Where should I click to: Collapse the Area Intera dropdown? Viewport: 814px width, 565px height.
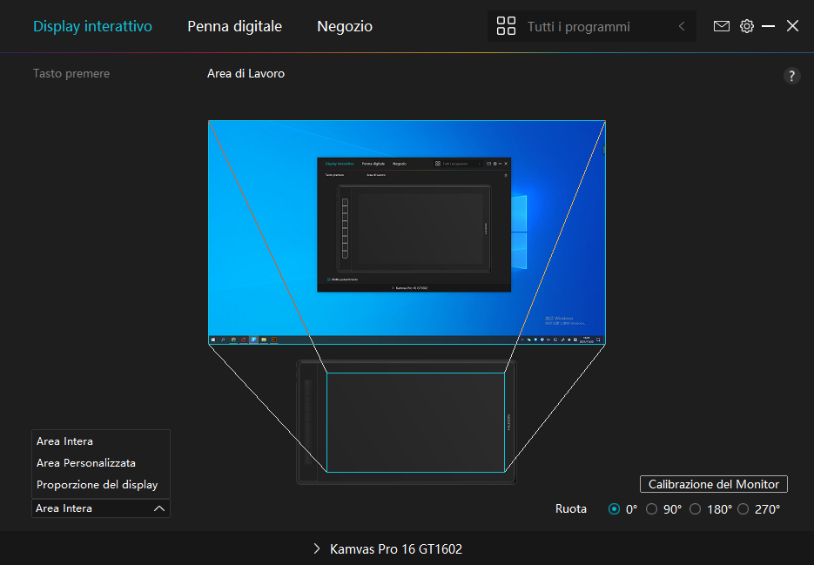[x=158, y=508]
